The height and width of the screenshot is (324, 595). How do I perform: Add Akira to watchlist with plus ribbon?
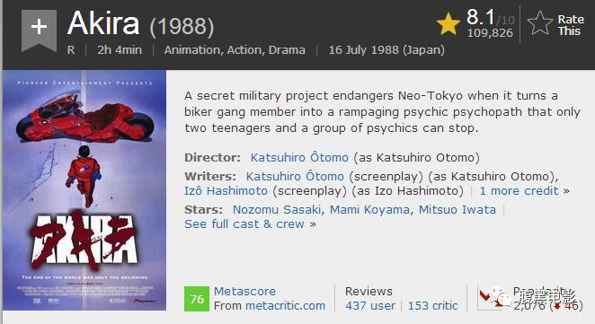[x=39, y=30]
